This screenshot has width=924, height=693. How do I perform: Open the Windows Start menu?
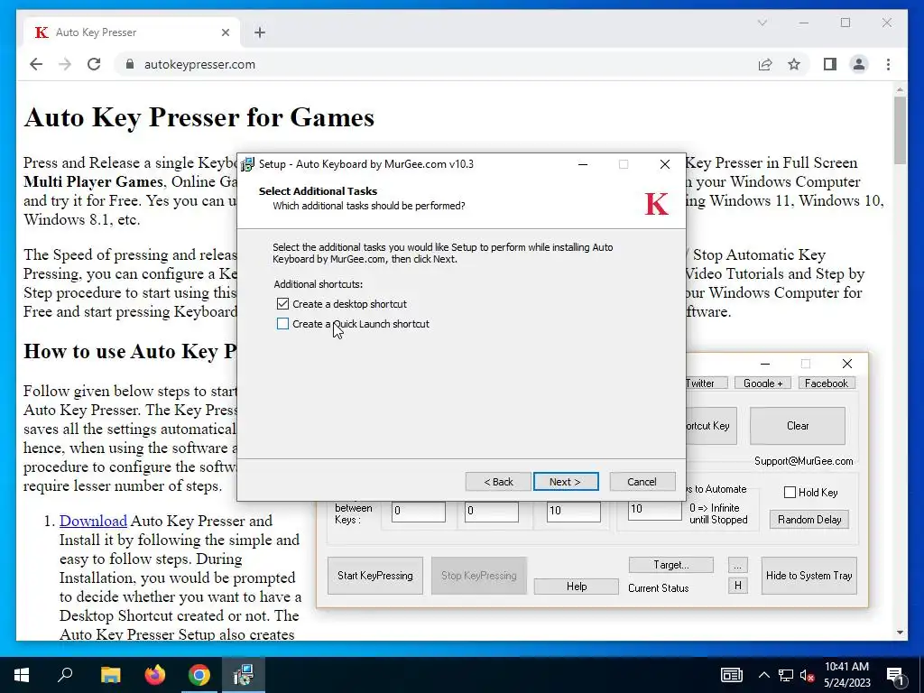(x=22, y=675)
